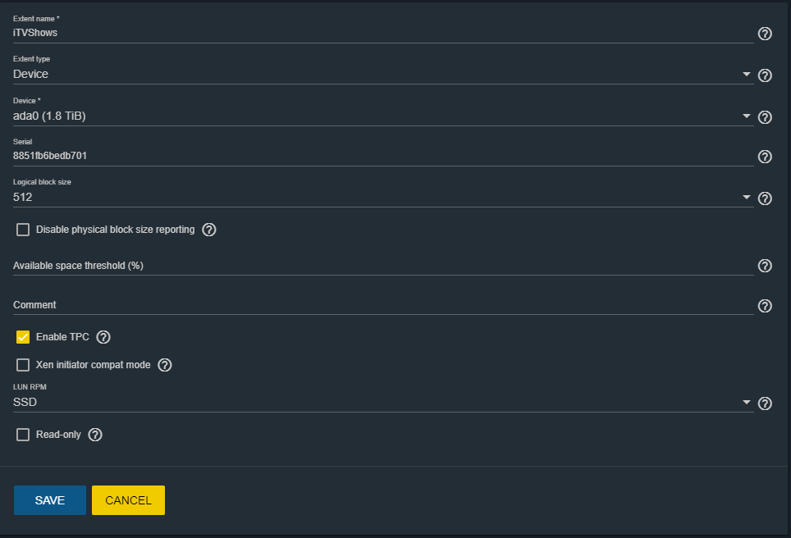This screenshot has height=538, width=791.
Task: Expand the LUN RPM dropdown
Action: point(383,403)
